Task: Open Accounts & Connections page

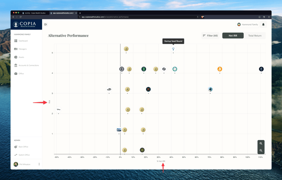Action: [28, 65]
